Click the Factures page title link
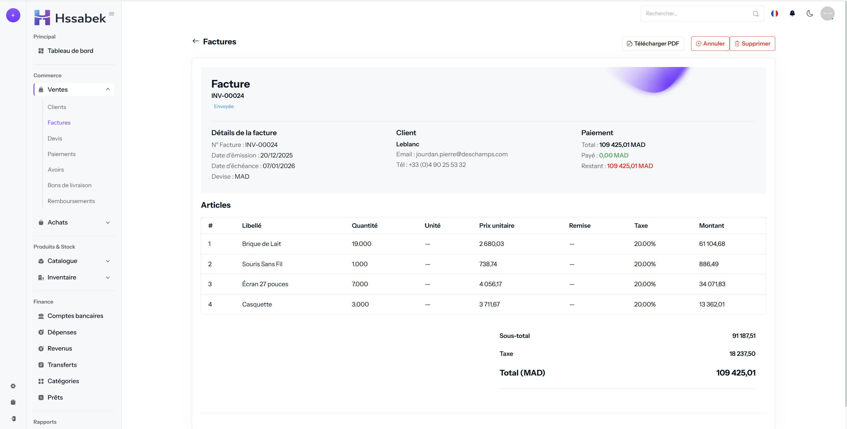Screen dimensions: 847x429 [219, 41]
